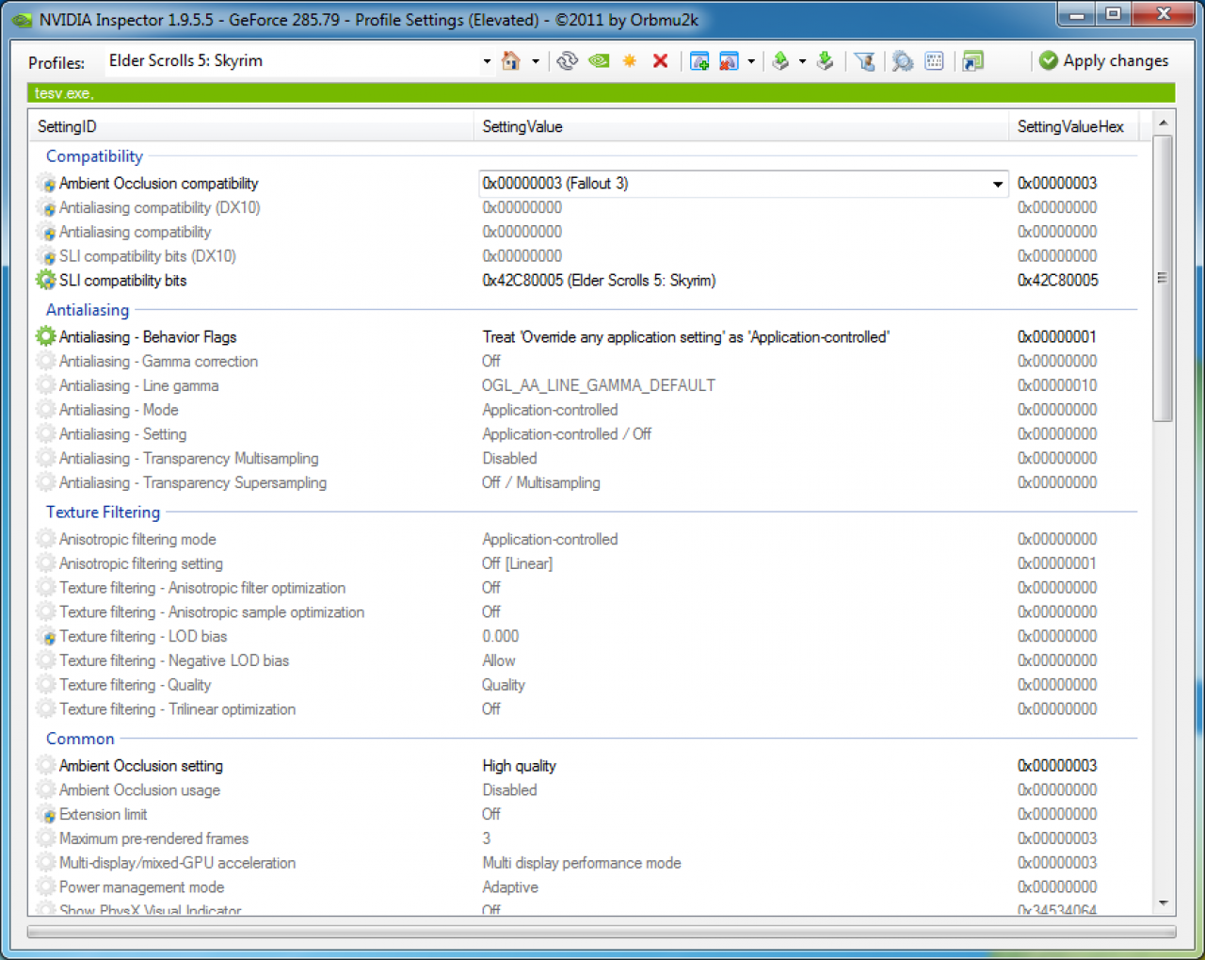Click the create shortcut toolbar icon
This screenshot has height=960, width=1205.
(973, 61)
